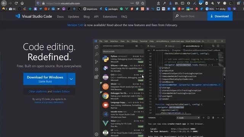Open the license and privacy statement link
This screenshot has width=244, height=137.
pos(49,102)
